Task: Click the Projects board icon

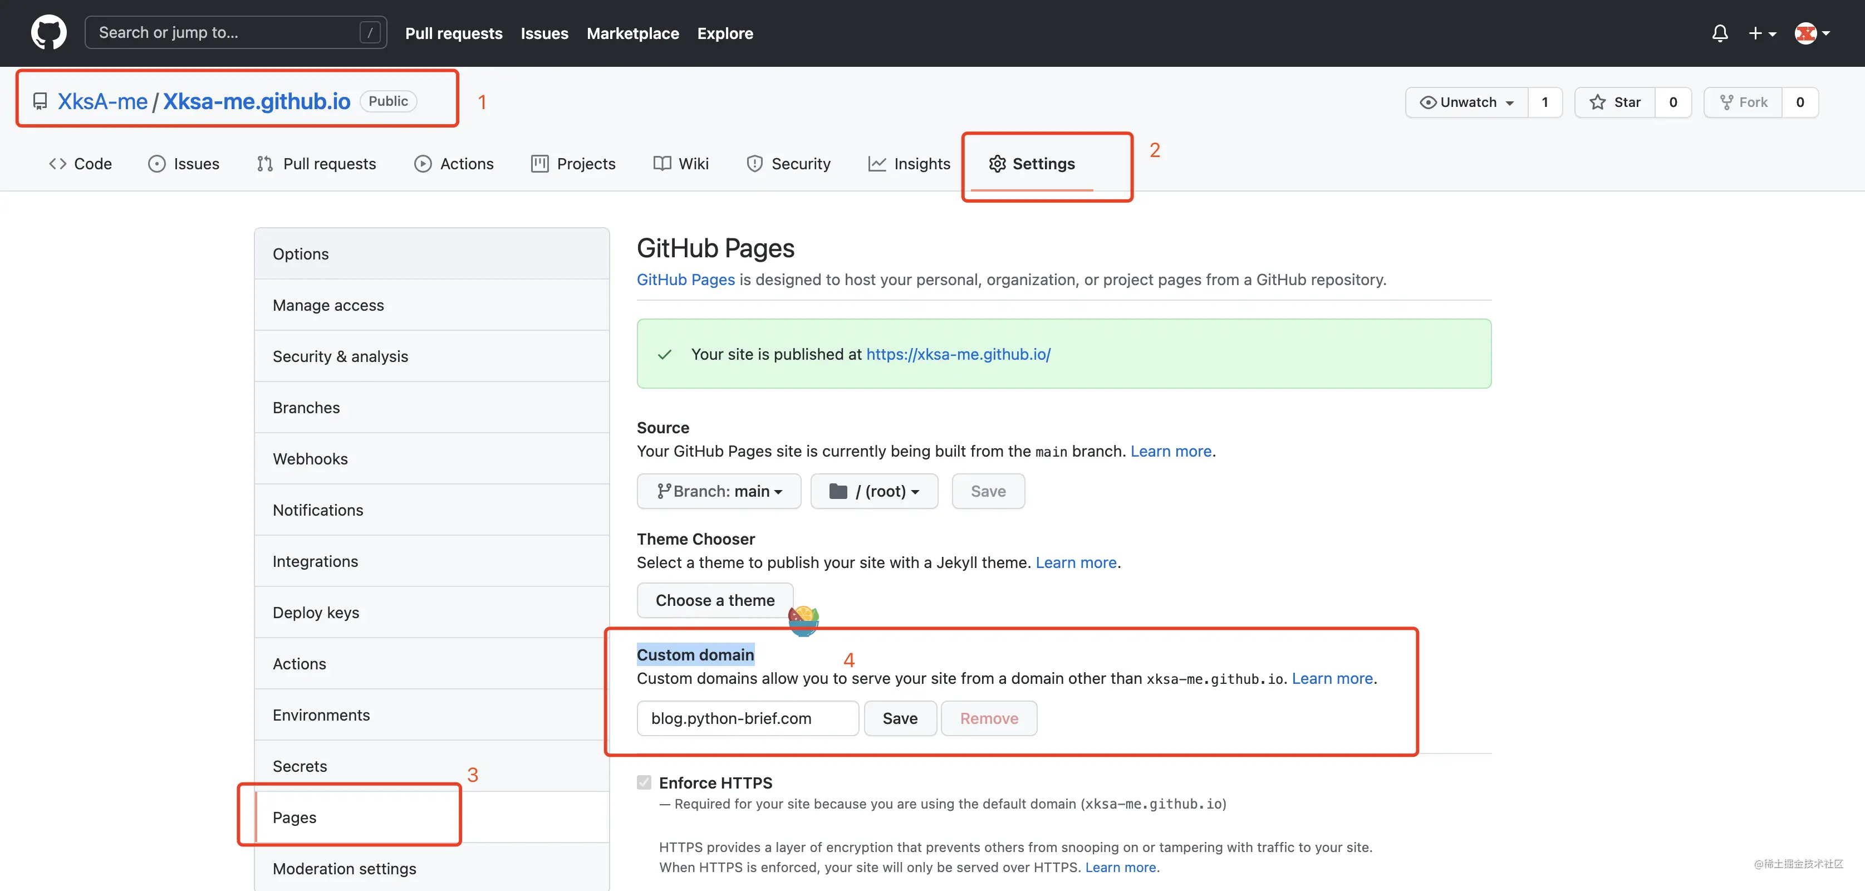Action: coord(539,164)
